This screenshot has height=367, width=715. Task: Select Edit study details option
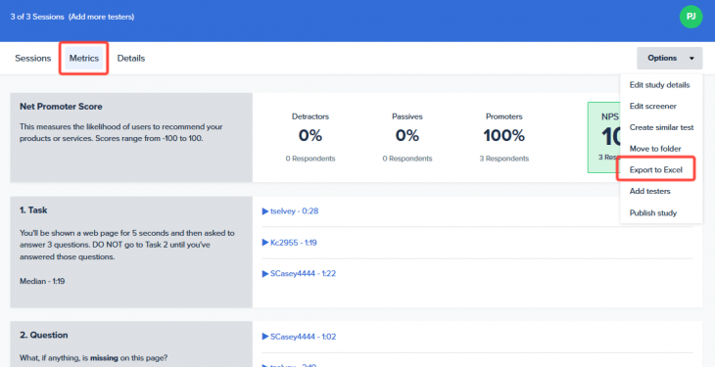[x=659, y=85]
